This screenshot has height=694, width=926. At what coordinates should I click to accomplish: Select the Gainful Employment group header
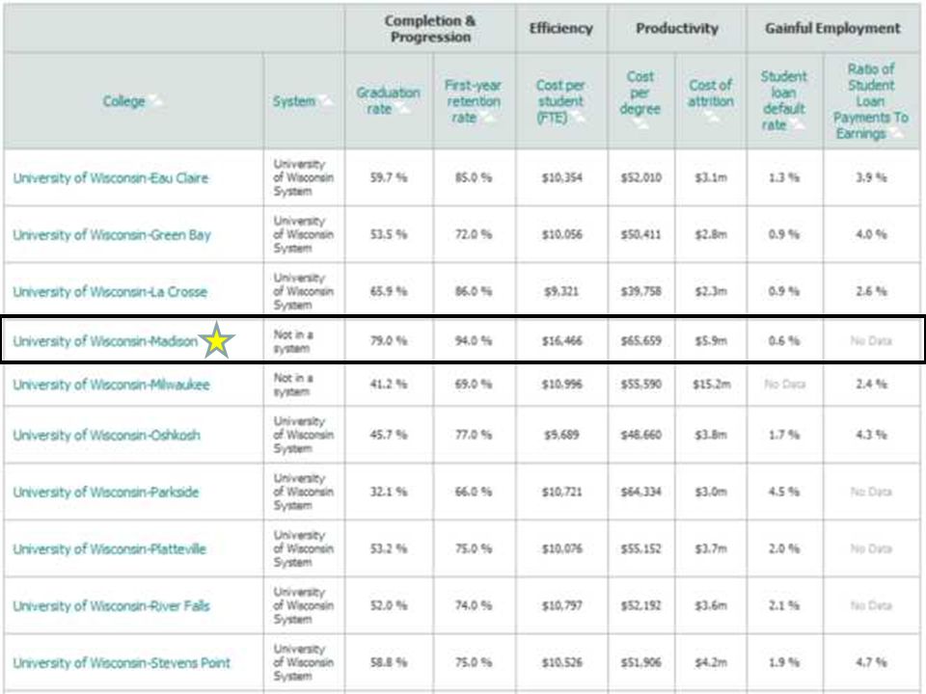click(832, 28)
